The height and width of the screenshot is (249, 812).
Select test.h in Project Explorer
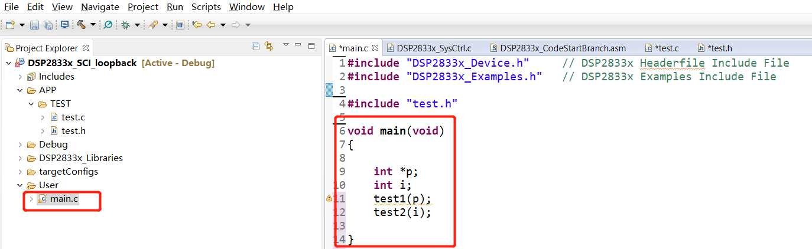coord(73,131)
